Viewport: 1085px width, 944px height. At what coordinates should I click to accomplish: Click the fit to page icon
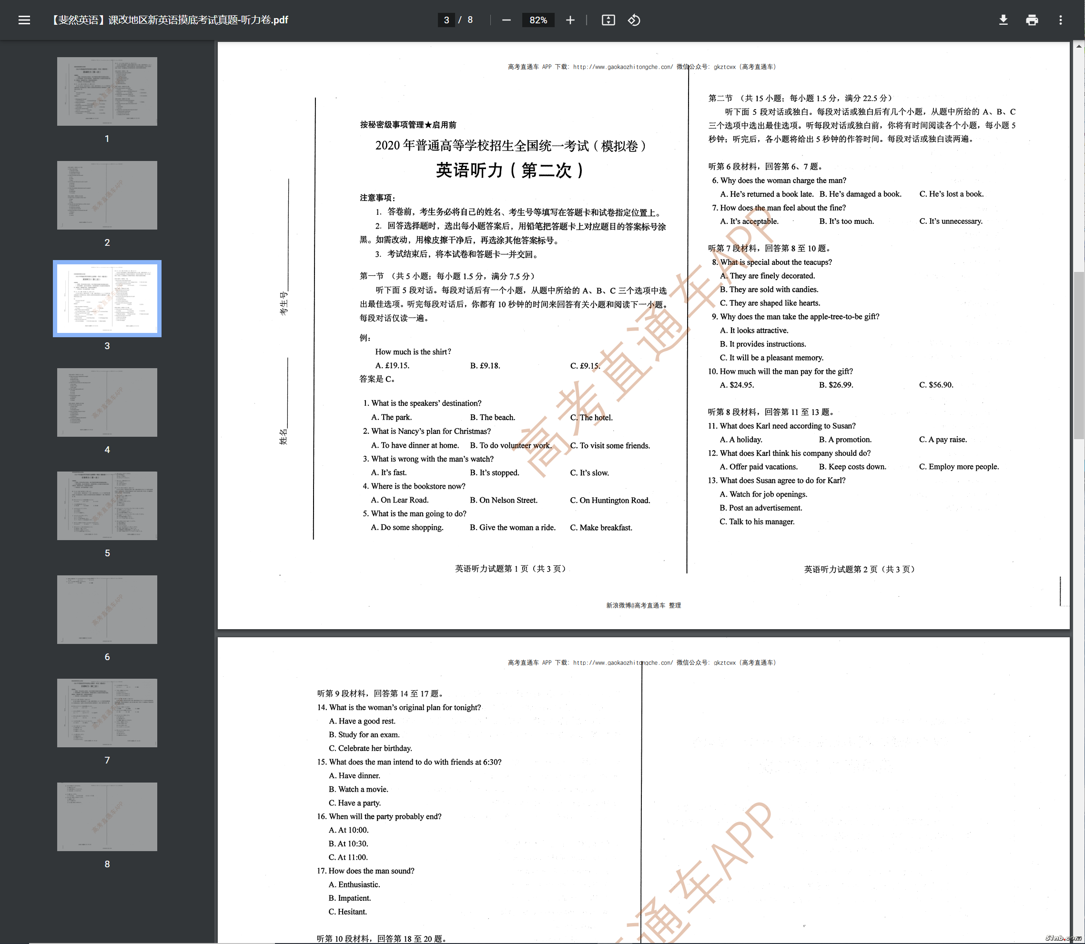pos(608,20)
